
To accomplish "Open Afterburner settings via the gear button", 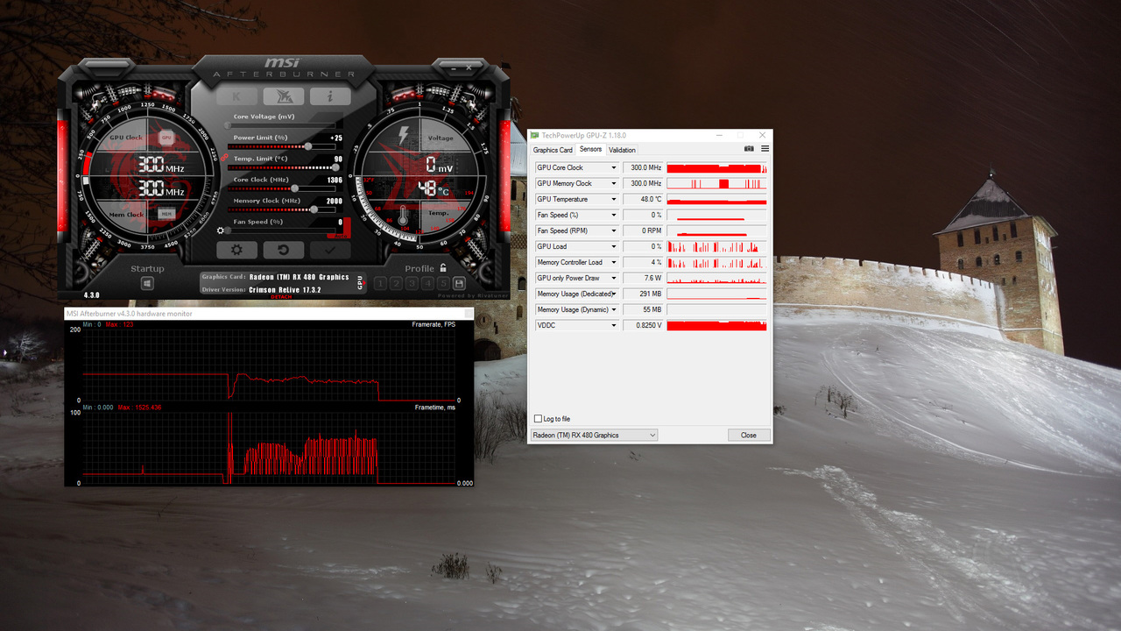I will click(x=236, y=250).
